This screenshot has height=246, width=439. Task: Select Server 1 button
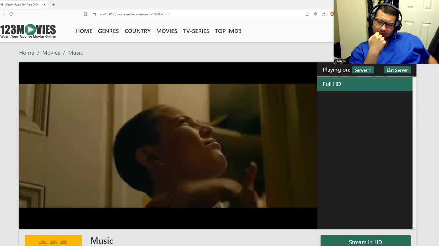[x=363, y=70]
